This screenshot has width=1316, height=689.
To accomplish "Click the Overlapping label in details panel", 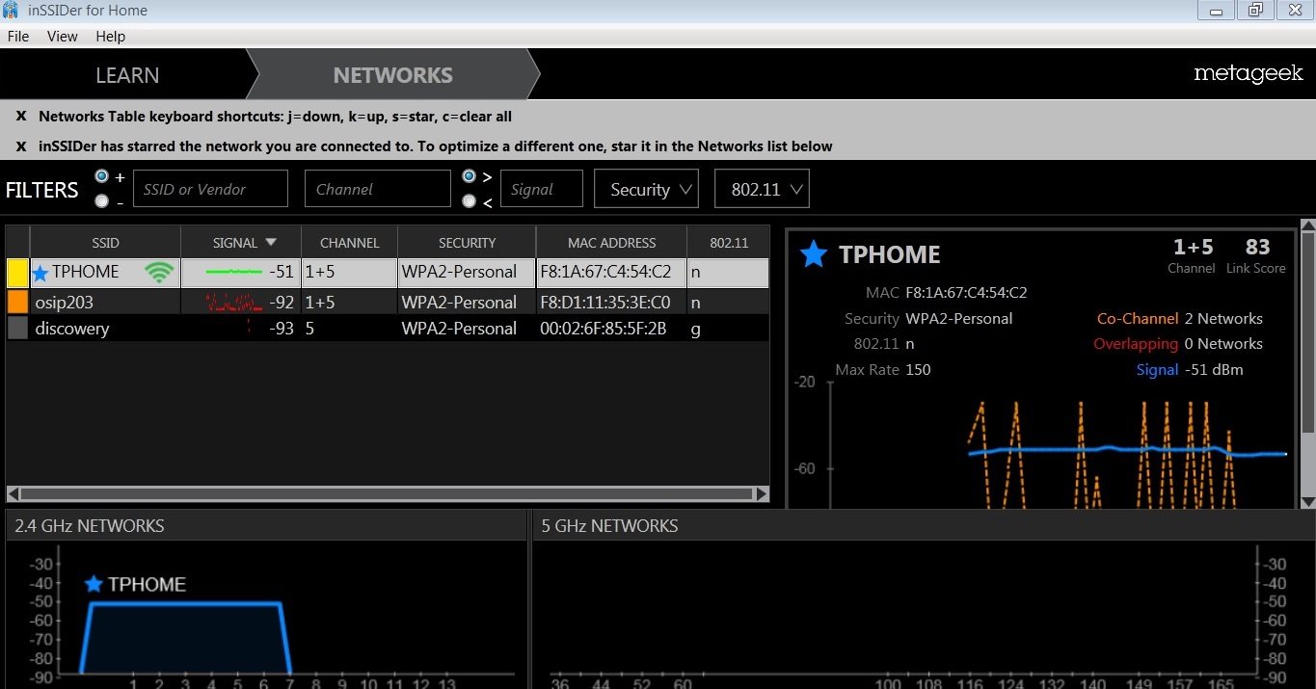I will 1136,343.
